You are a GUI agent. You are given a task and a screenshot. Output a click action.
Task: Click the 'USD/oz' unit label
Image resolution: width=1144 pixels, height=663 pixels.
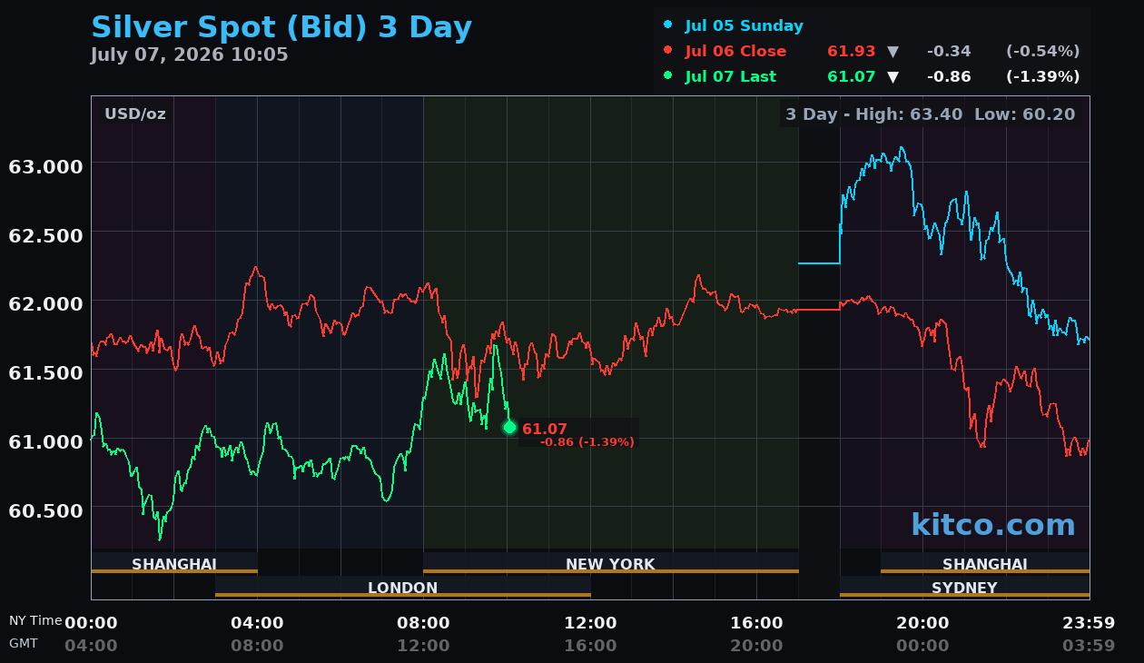[135, 114]
